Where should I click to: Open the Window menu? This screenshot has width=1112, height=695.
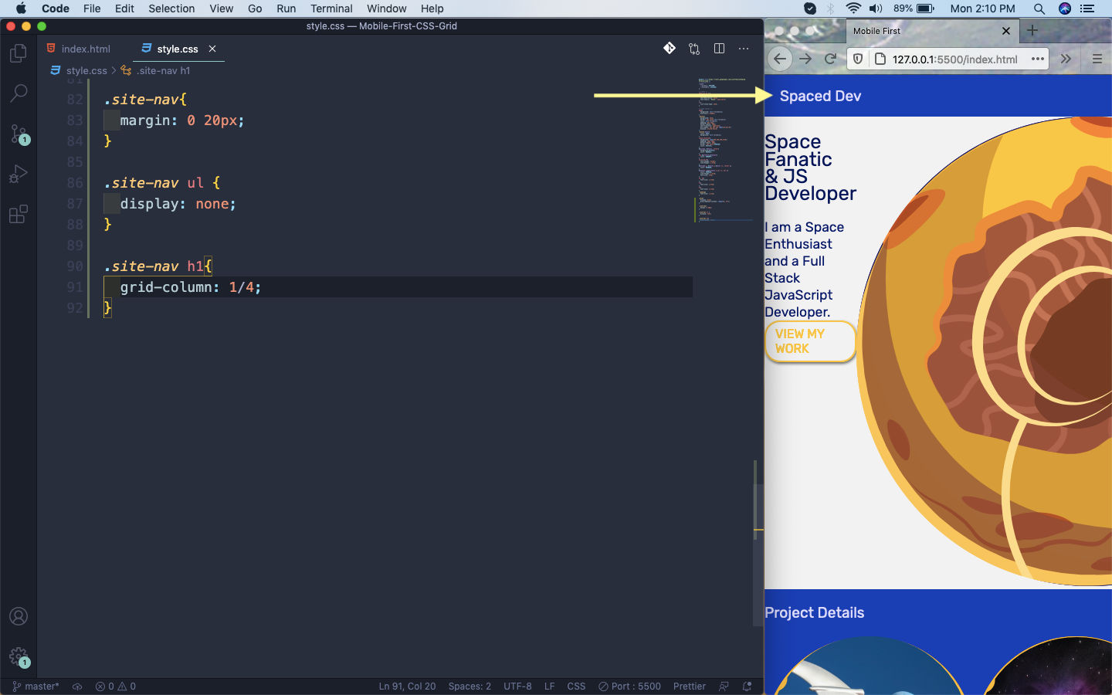tap(386, 8)
